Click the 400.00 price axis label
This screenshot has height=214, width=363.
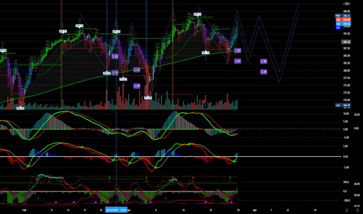(347, 11)
